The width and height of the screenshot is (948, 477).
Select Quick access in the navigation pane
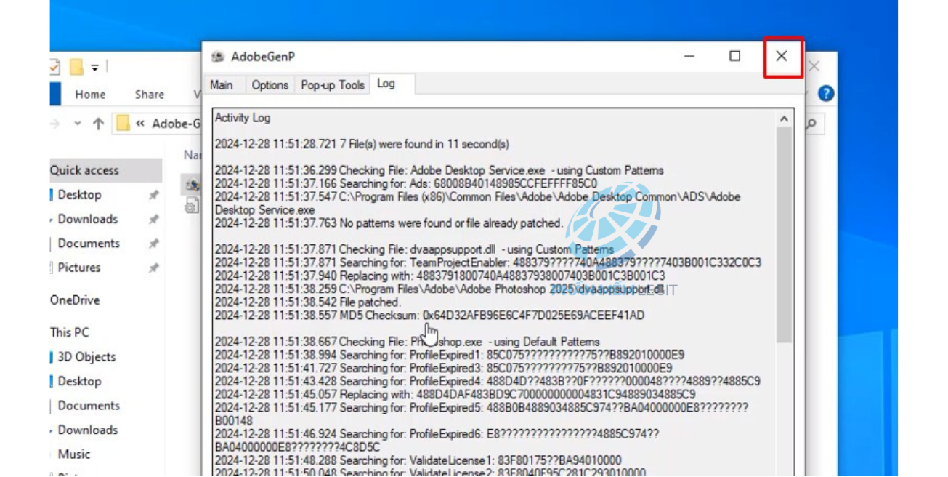[84, 171]
